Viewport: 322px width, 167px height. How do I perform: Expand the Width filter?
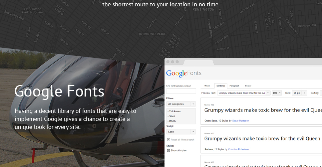(x=172, y=121)
